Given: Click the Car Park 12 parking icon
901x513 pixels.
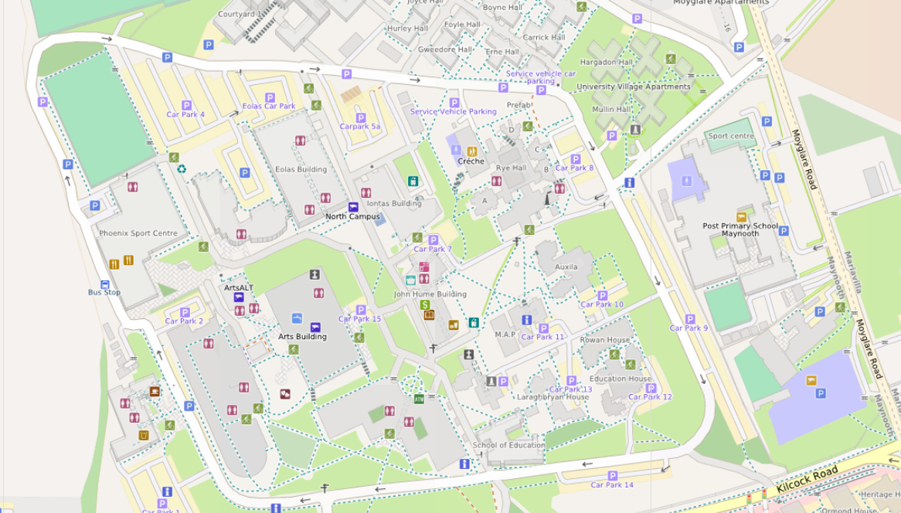Looking at the screenshot, I should tap(651, 389).
